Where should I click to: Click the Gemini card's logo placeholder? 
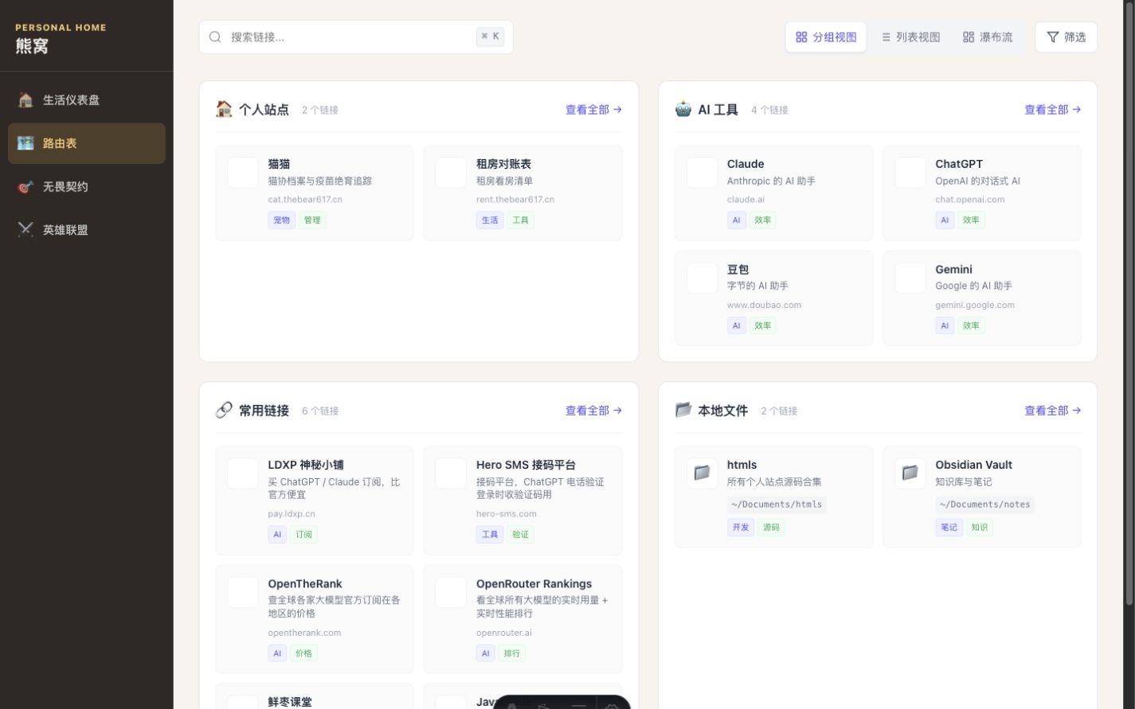tap(910, 279)
